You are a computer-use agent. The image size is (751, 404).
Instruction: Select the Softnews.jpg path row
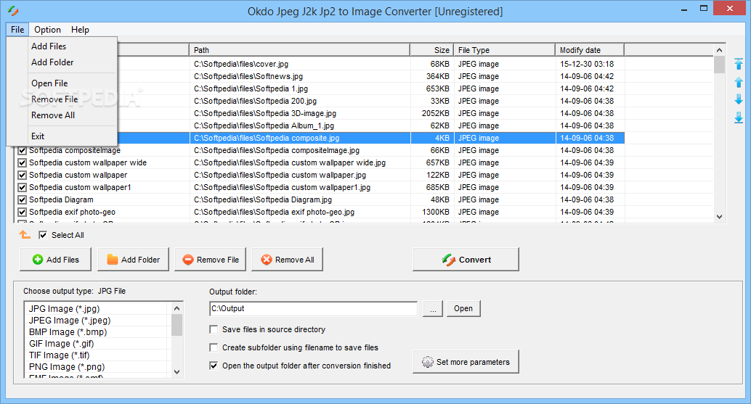point(248,76)
